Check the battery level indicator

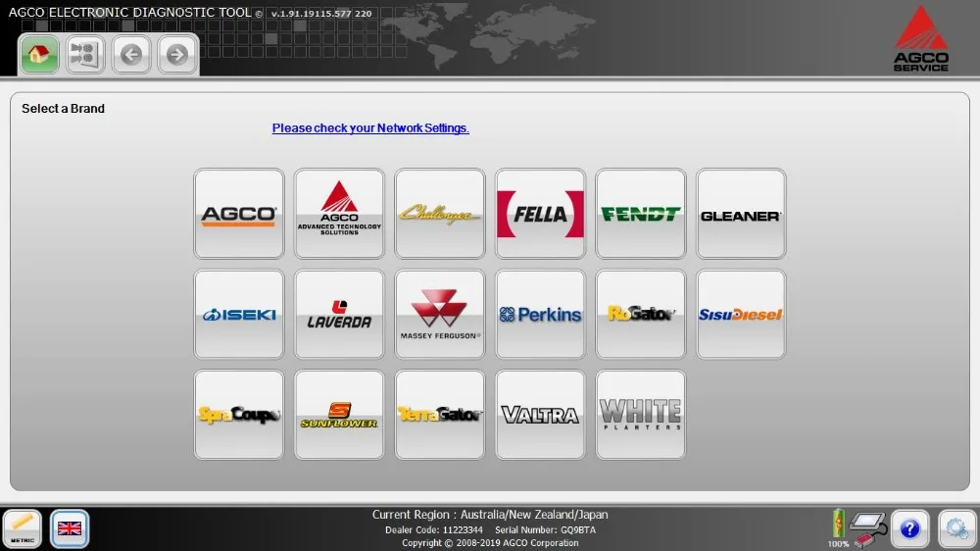(x=838, y=528)
